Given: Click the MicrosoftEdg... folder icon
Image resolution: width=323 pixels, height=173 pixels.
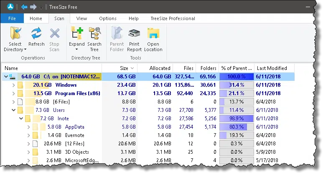Looking at the screenshot, I should [x=35, y=160].
